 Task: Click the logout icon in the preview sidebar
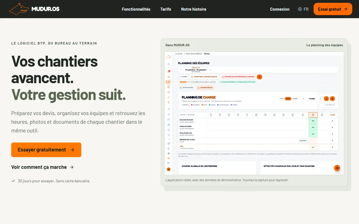pos(169,163)
